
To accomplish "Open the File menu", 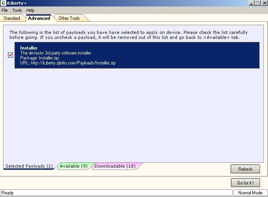I will (5, 10).
